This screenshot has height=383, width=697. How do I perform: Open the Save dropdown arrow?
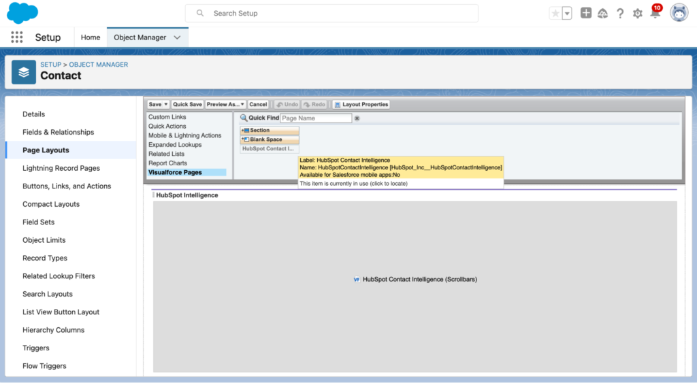(x=166, y=104)
